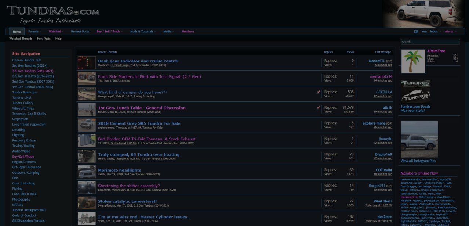Image resolution: width=469 pixels, height=226 pixels.
Task: Expand the Mods & Tutorials dropdown arrow
Action: 155,32
